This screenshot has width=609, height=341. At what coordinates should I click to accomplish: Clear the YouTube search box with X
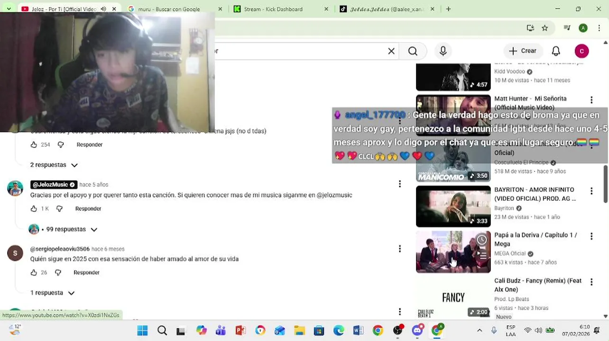coord(391,51)
